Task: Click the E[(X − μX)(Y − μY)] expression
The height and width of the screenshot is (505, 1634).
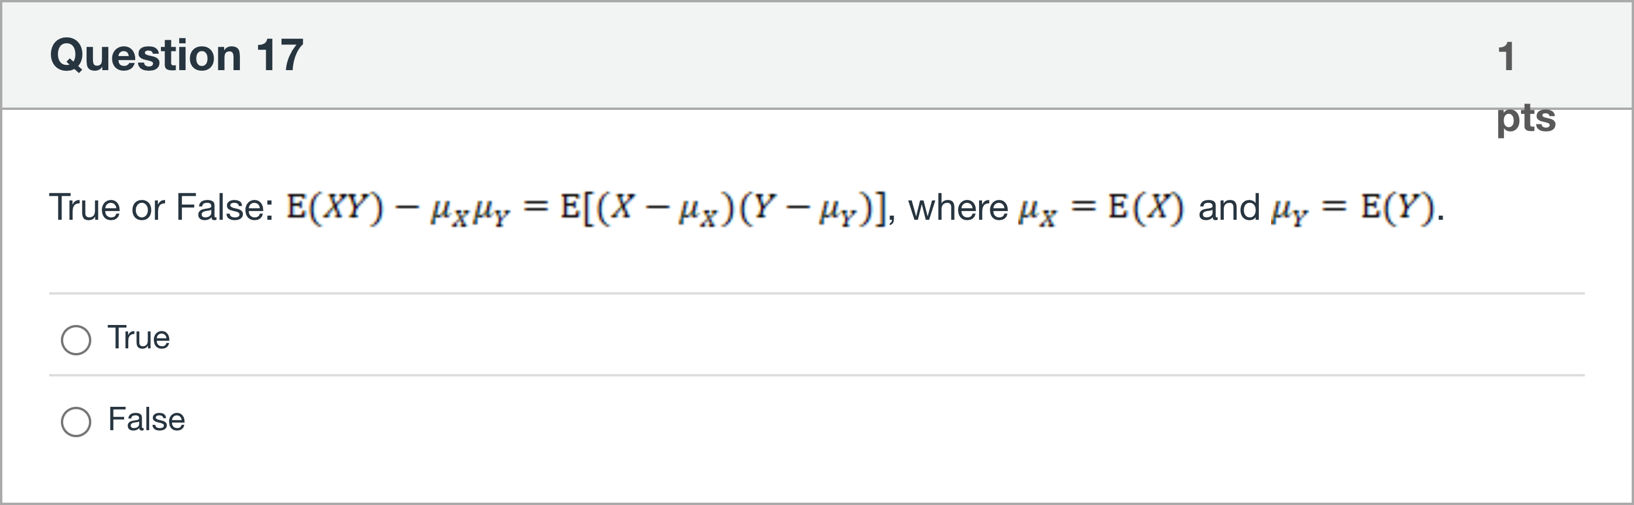Action: [724, 207]
